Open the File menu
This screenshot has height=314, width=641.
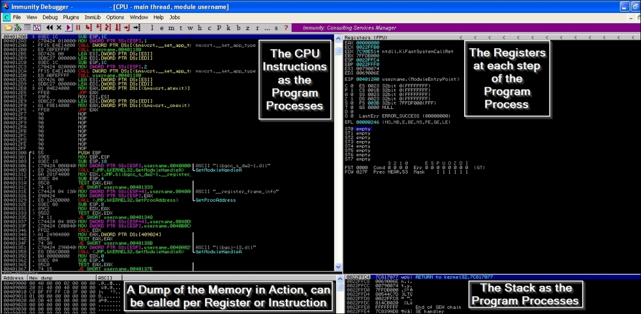[17, 17]
